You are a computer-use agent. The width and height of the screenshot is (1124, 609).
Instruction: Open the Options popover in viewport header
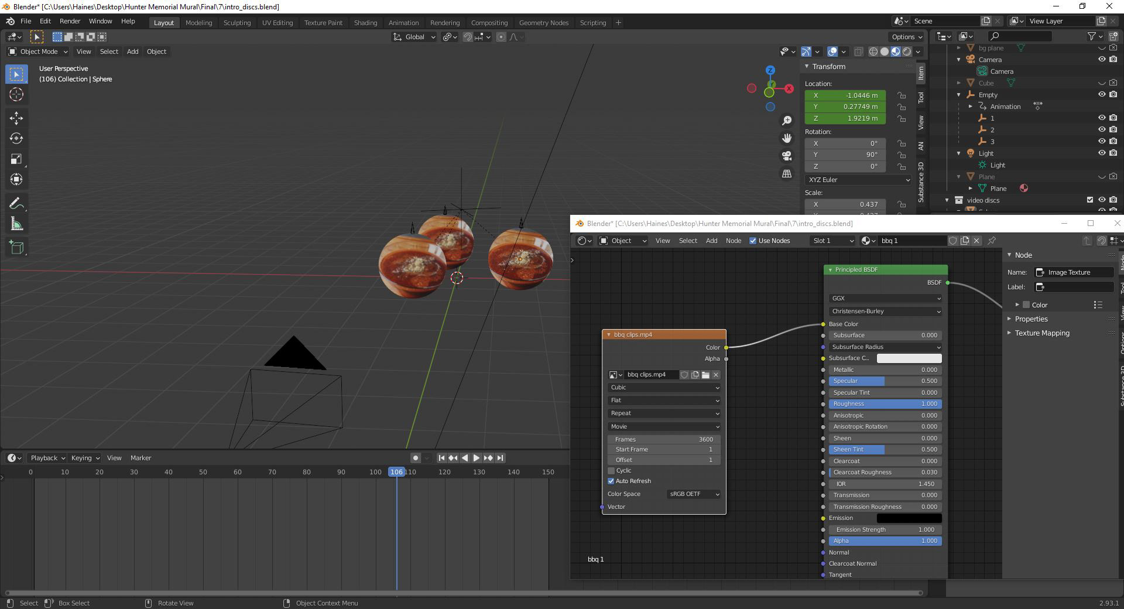pos(906,37)
